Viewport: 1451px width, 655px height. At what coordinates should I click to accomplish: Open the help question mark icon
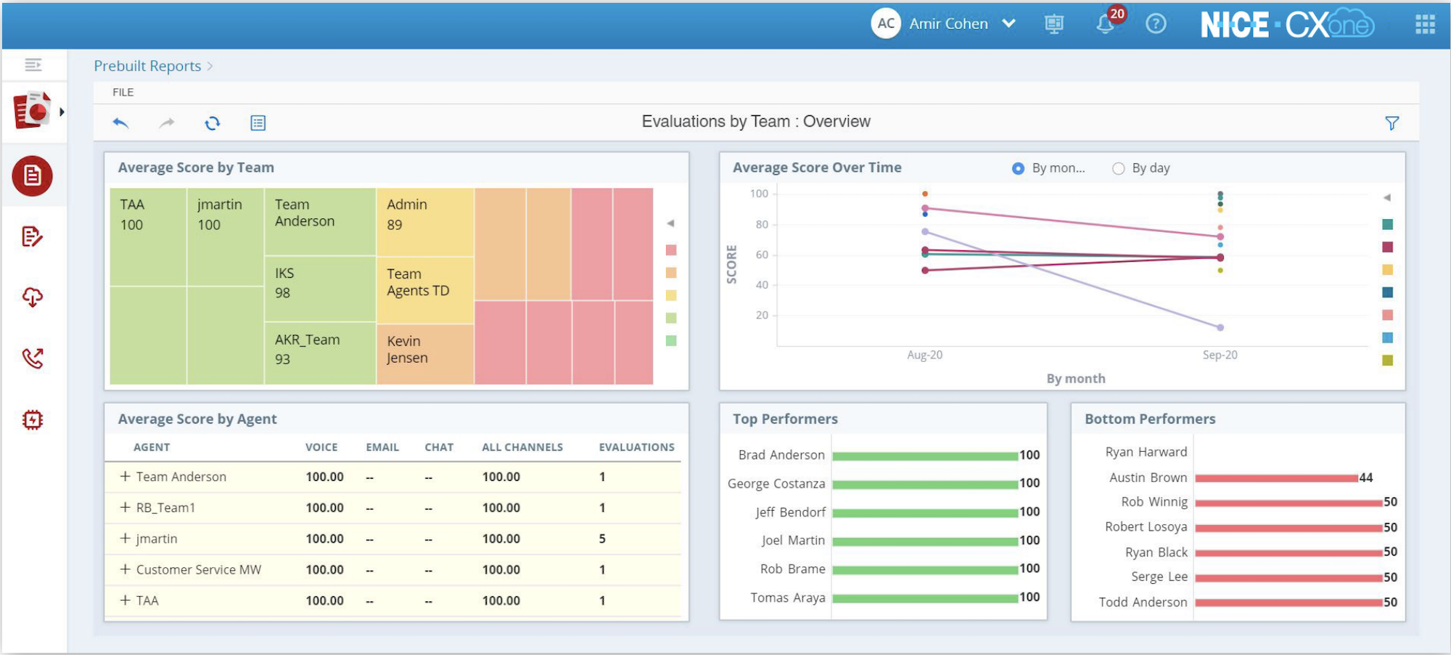coord(1156,24)
